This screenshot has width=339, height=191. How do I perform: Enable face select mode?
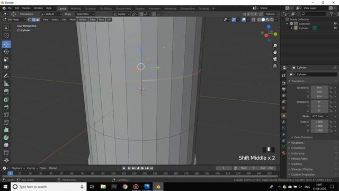[x=38, y=20]
